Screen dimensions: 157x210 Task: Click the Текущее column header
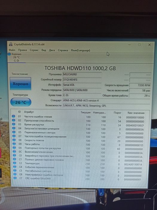[x=86, y=112]
